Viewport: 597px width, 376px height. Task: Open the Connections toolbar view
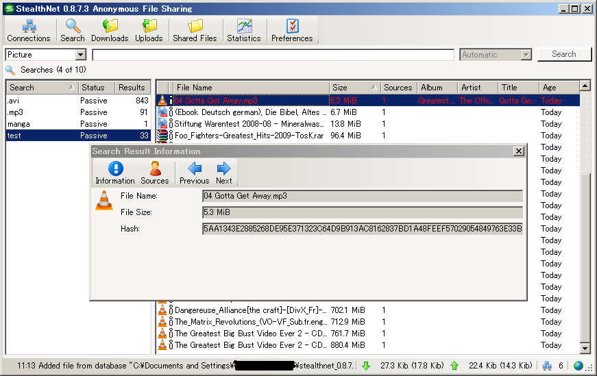point(29,30)
